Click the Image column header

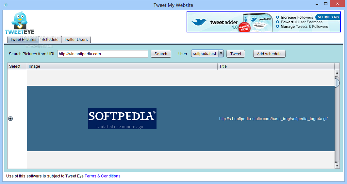click(x=122, y=66)
